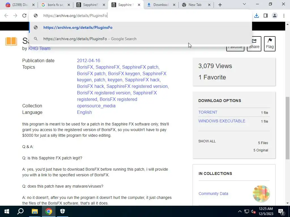Click the page vertical scrollbar thumb

coord(287,128)
